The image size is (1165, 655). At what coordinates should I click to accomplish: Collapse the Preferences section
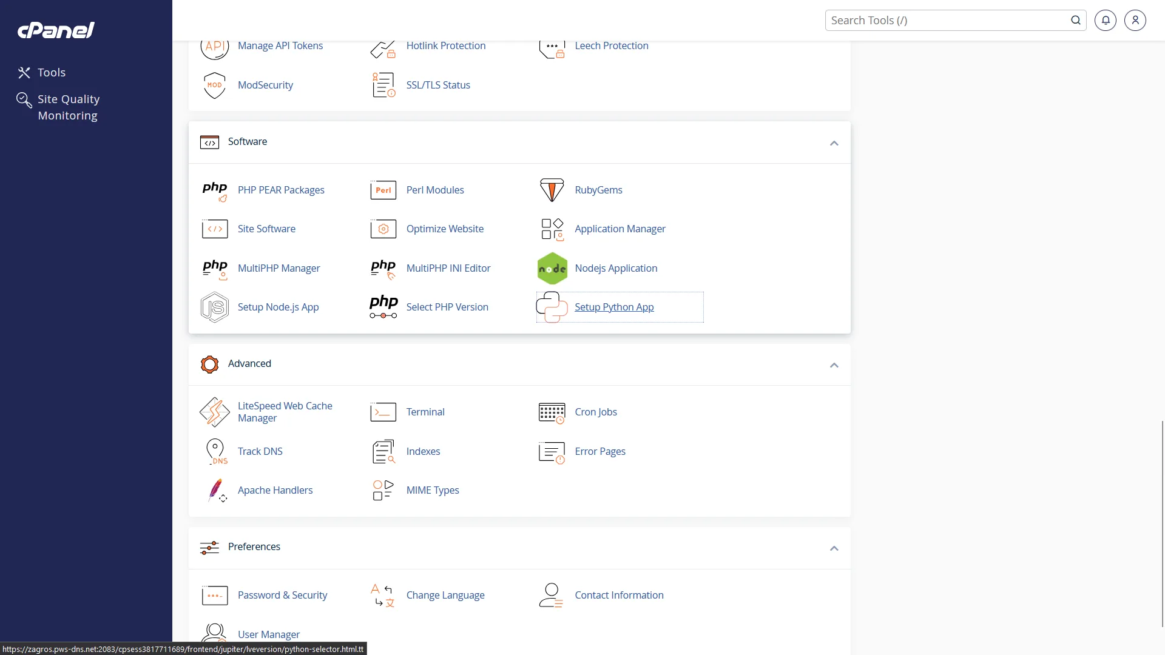click(x=834, y=548)
